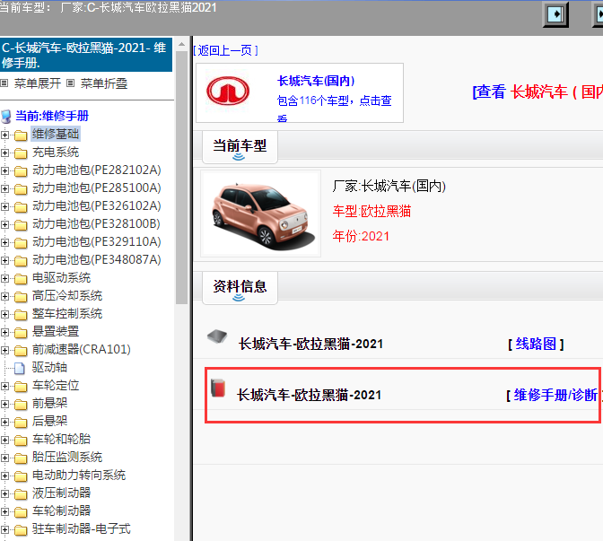The image size is (603, 541).
Task: Click C-长城汽车-欧拉黑猫-2021-维修手册 header
Action: coord(86,55)
